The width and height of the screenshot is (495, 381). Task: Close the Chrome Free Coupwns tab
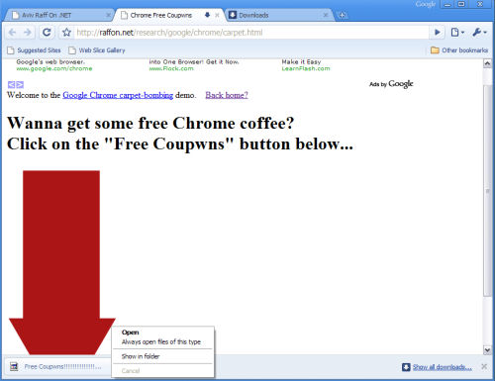point(217,15)
